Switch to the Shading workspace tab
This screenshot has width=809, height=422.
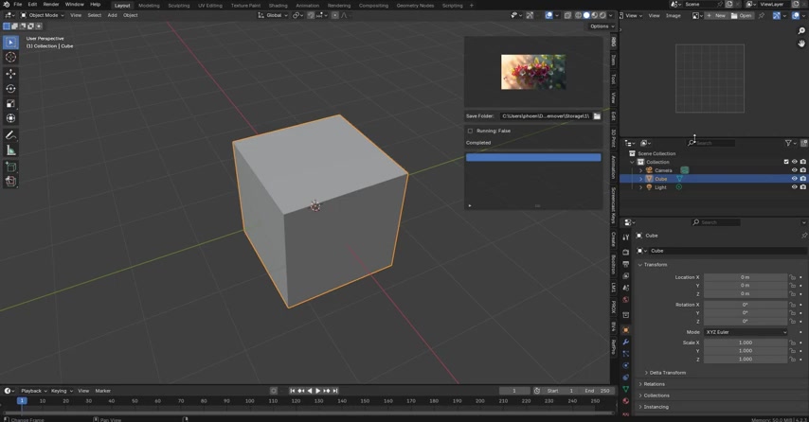pyautogui.click(x=279, y=5)
